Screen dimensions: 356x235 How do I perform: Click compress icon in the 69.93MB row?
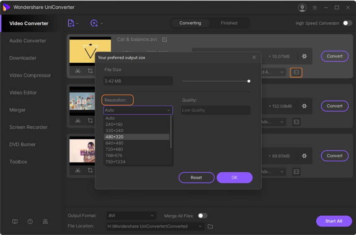[296, 172]
